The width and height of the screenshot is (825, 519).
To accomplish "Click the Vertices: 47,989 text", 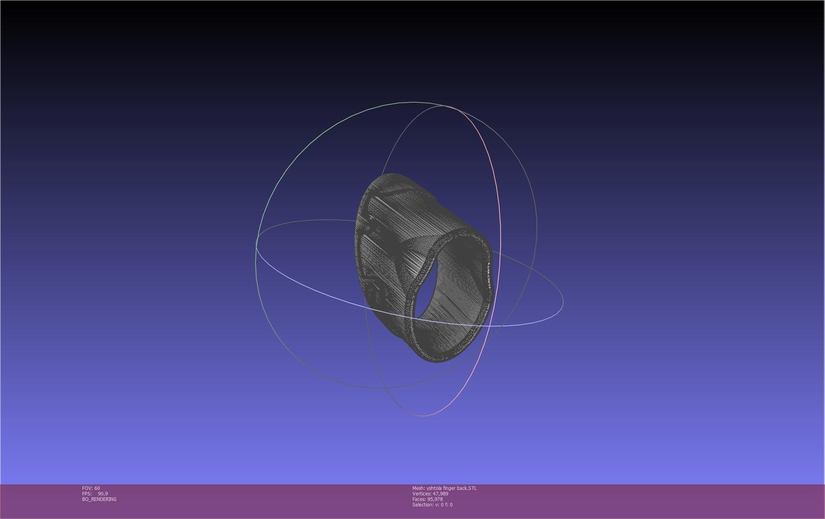I will point(430,494).
